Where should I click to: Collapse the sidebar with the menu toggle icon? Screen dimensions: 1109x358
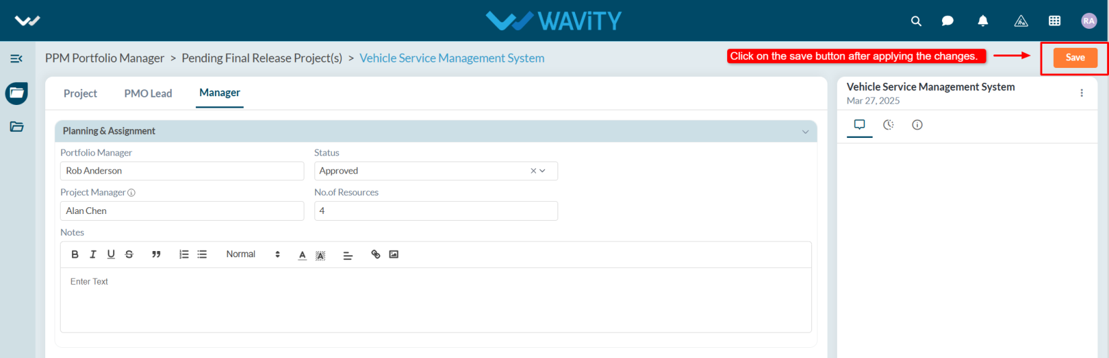[17, 59]
